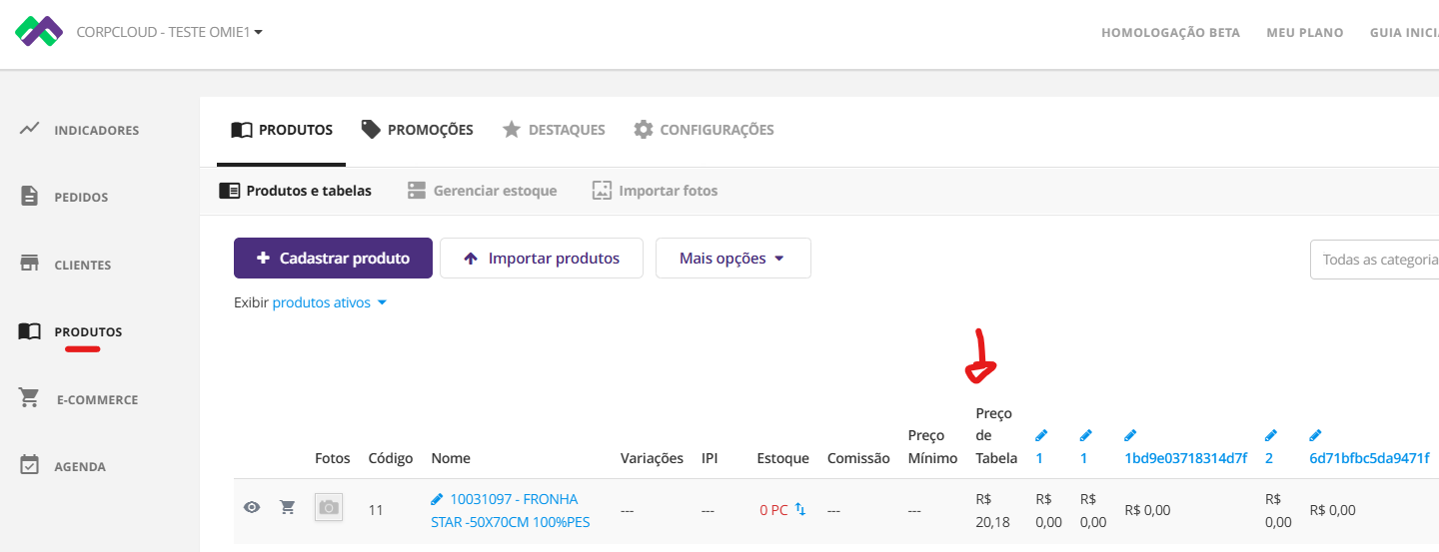Click the eye icon on product row 11
Image resolution: width=1439 pixels, height=552 pixels.
point(252,507)
